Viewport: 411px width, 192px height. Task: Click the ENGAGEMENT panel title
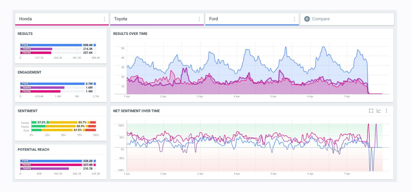[x=30, y=72]
